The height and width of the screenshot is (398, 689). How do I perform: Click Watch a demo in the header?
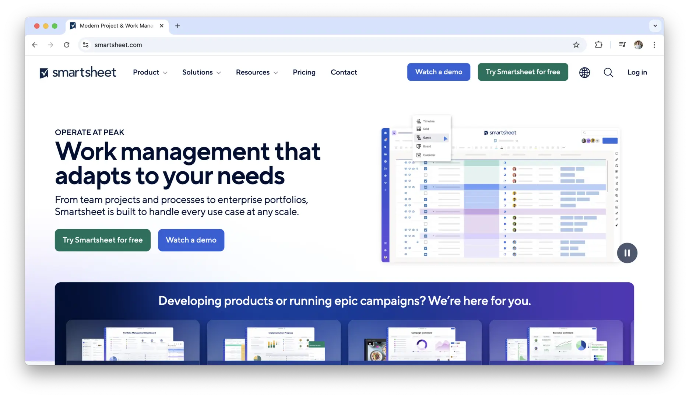(439, 72)
